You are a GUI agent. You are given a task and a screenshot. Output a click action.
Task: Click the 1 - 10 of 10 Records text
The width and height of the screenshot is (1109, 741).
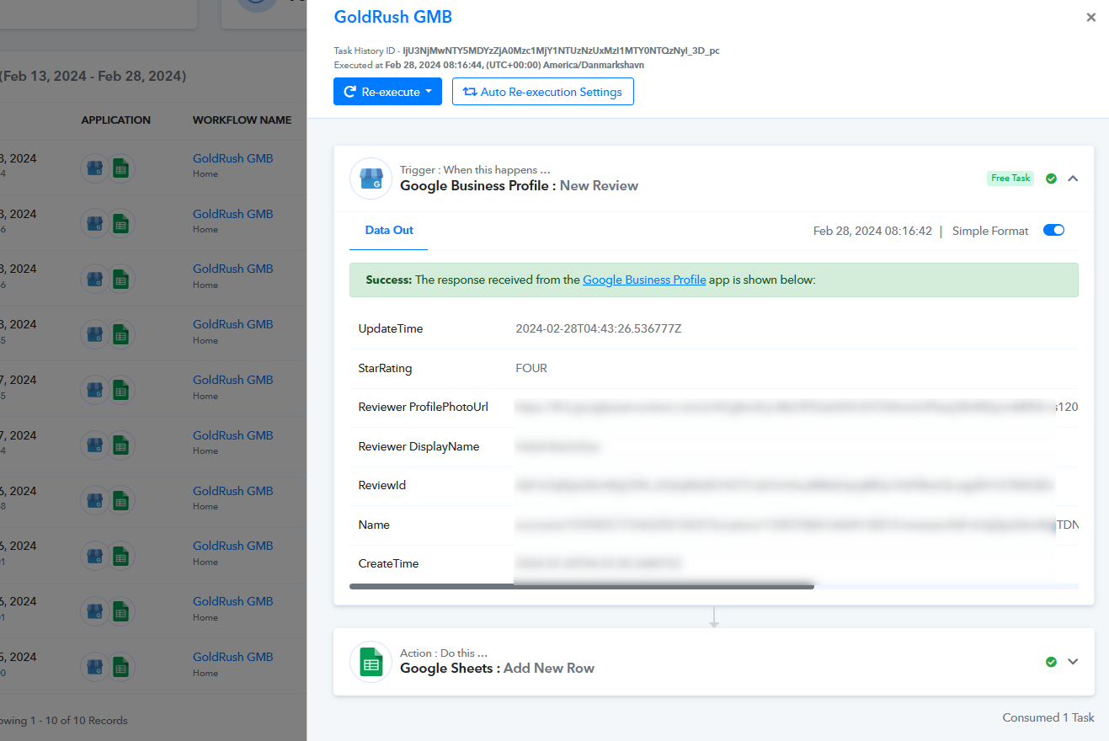(x=64, y=721)
